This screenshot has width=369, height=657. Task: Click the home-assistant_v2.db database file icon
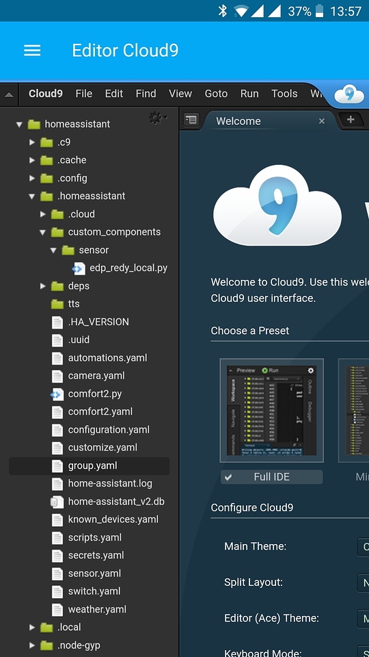coord(57,502)
